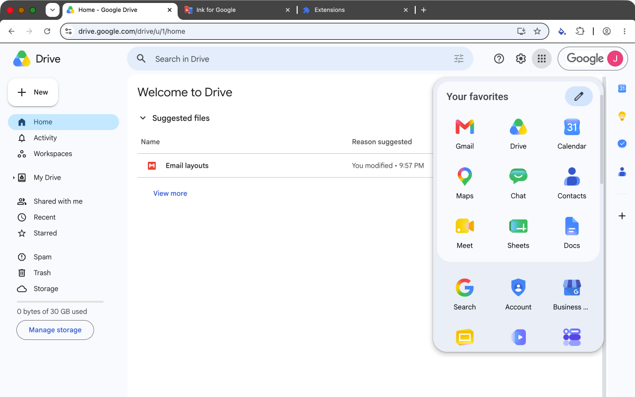Viewport: 635px width, 397px height.
Task: Open Docs from the apps grid
Action: point(572,233)
